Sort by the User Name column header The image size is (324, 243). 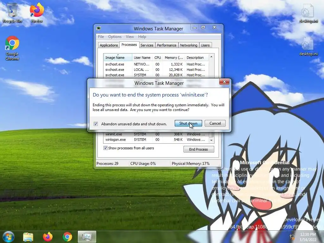(142, 58)
